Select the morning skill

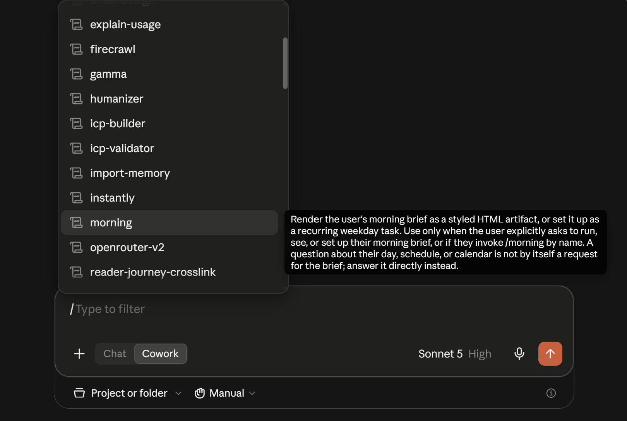170,222
